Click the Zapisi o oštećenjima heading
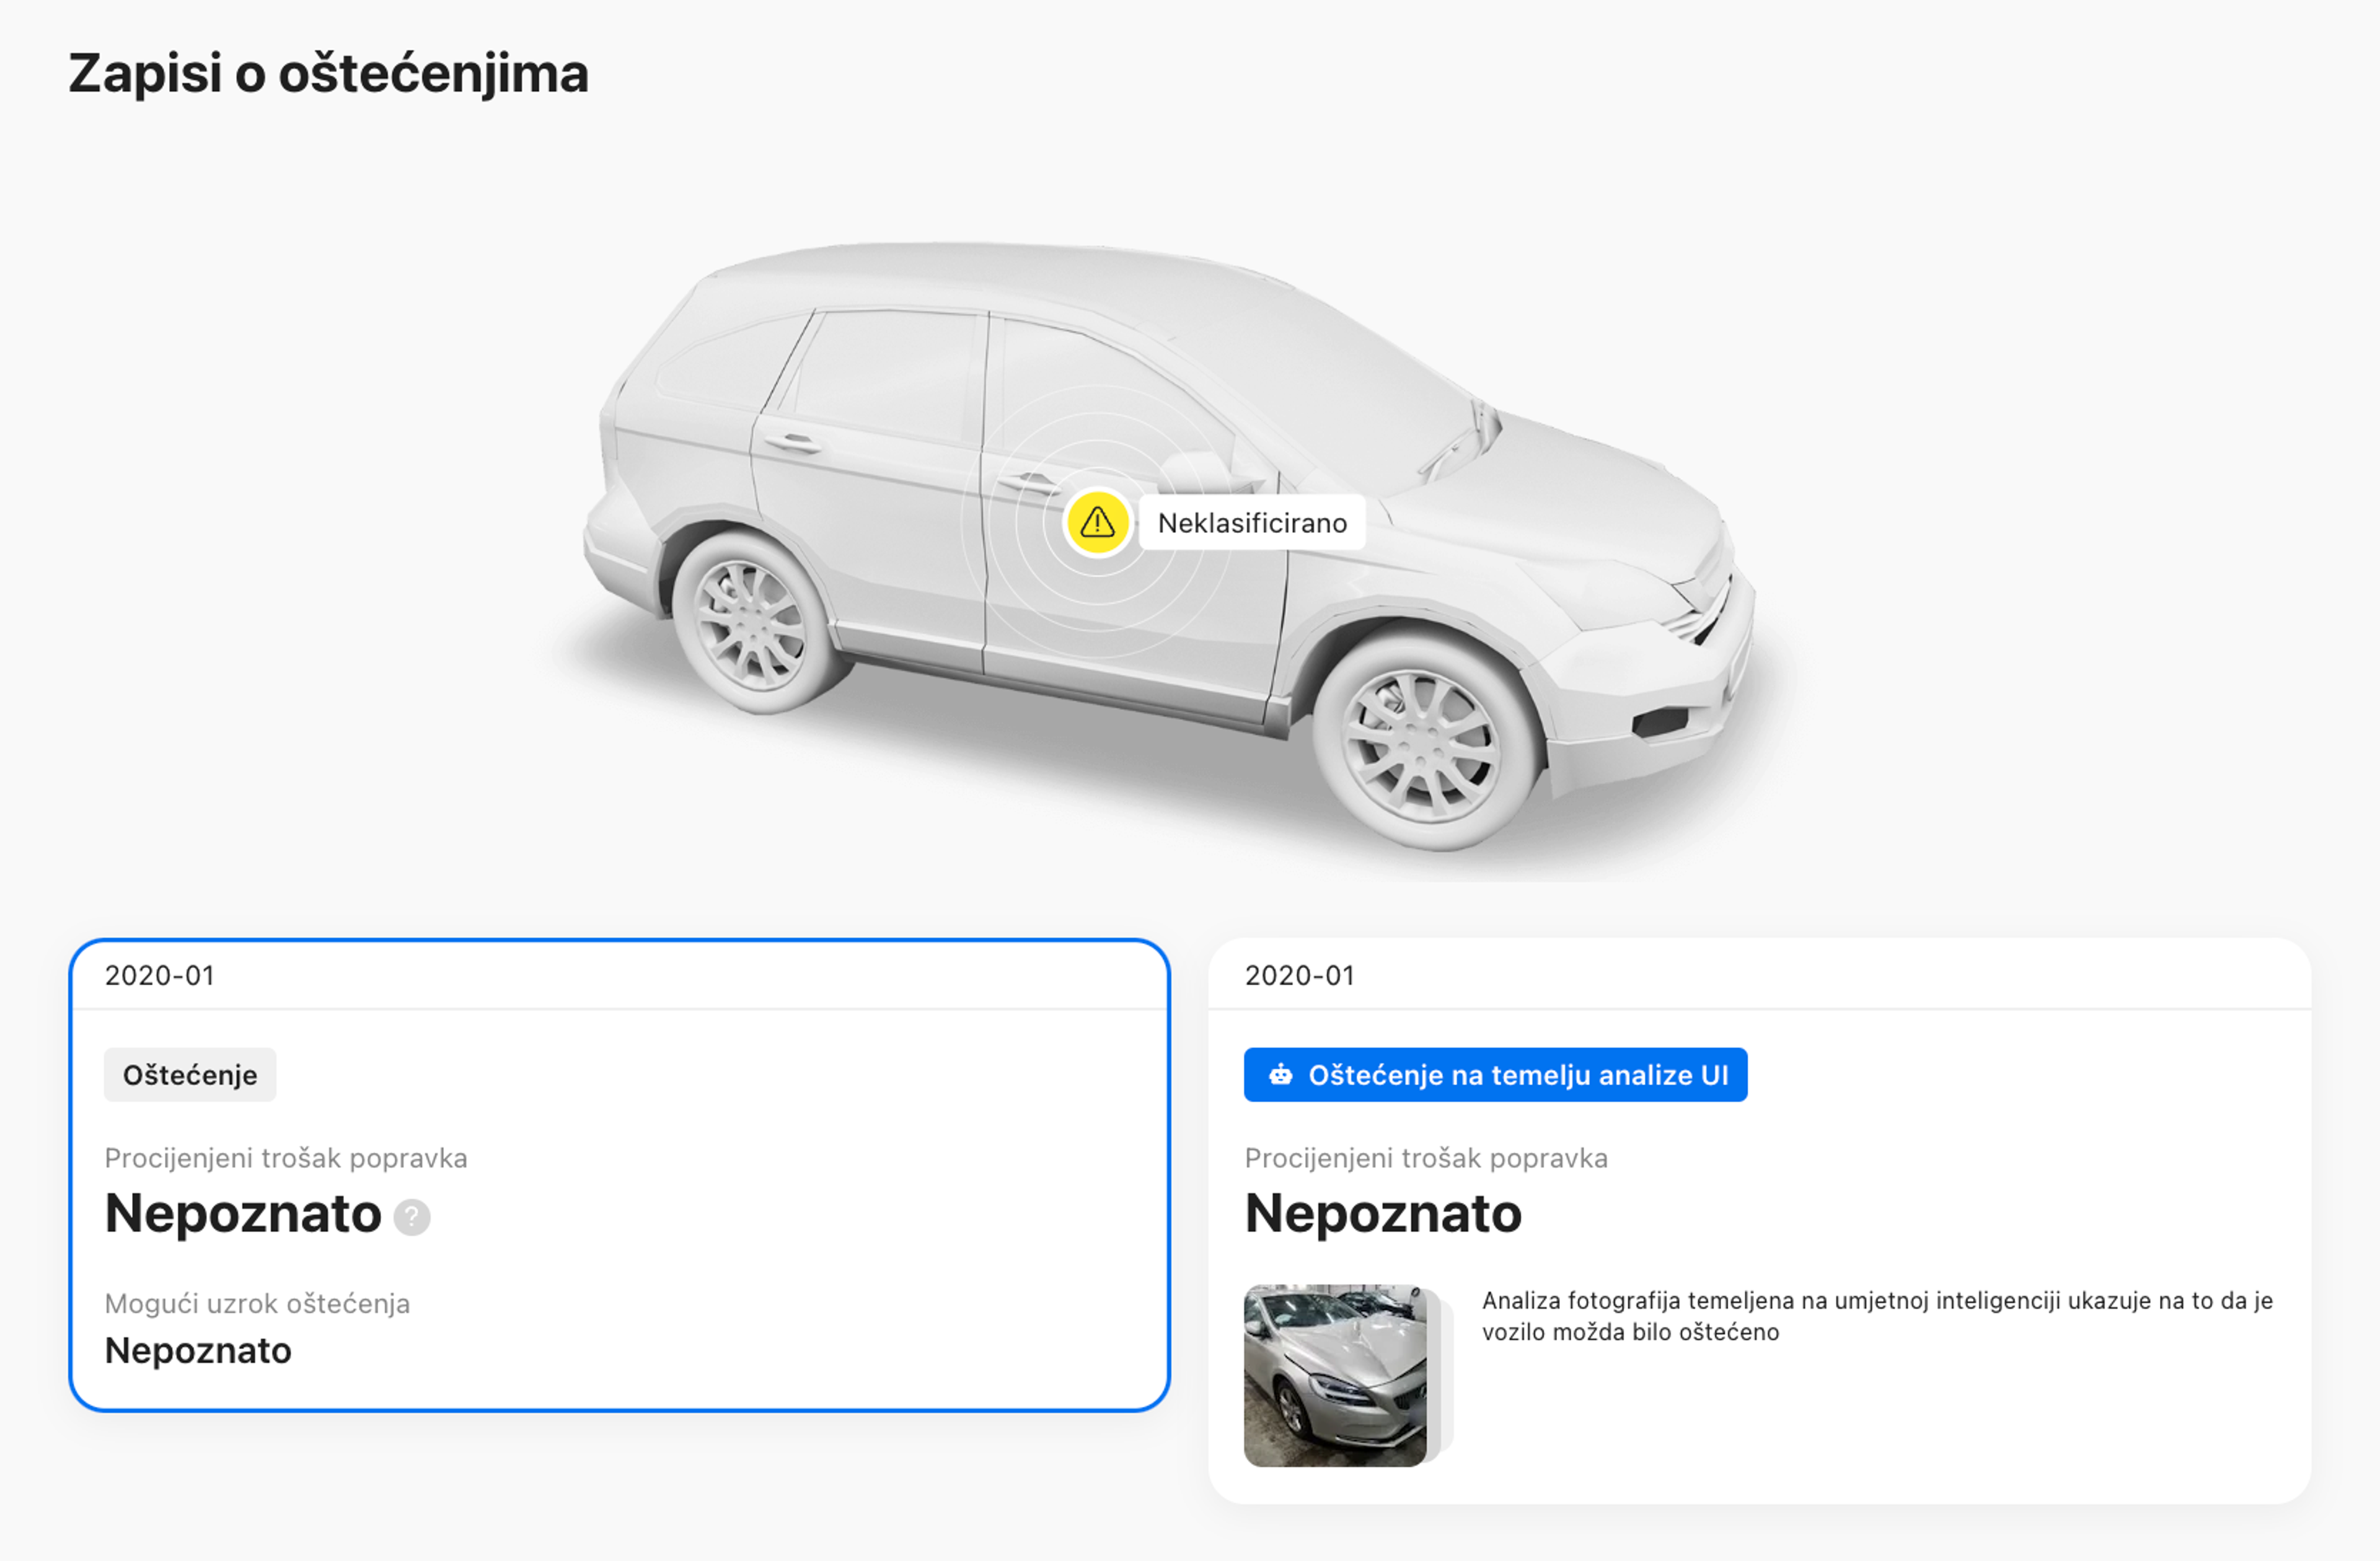This screenshot has width=2380, height=1561. (328, 74)
